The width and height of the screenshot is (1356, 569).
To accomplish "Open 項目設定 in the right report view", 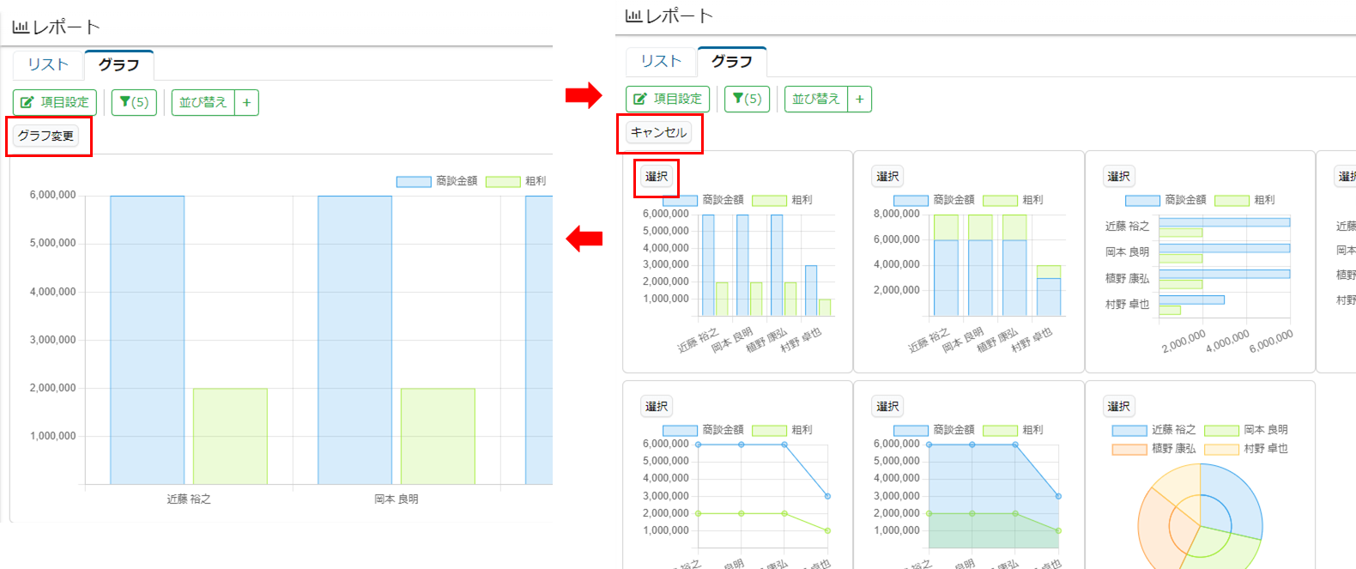I will (x=668, y=99).
